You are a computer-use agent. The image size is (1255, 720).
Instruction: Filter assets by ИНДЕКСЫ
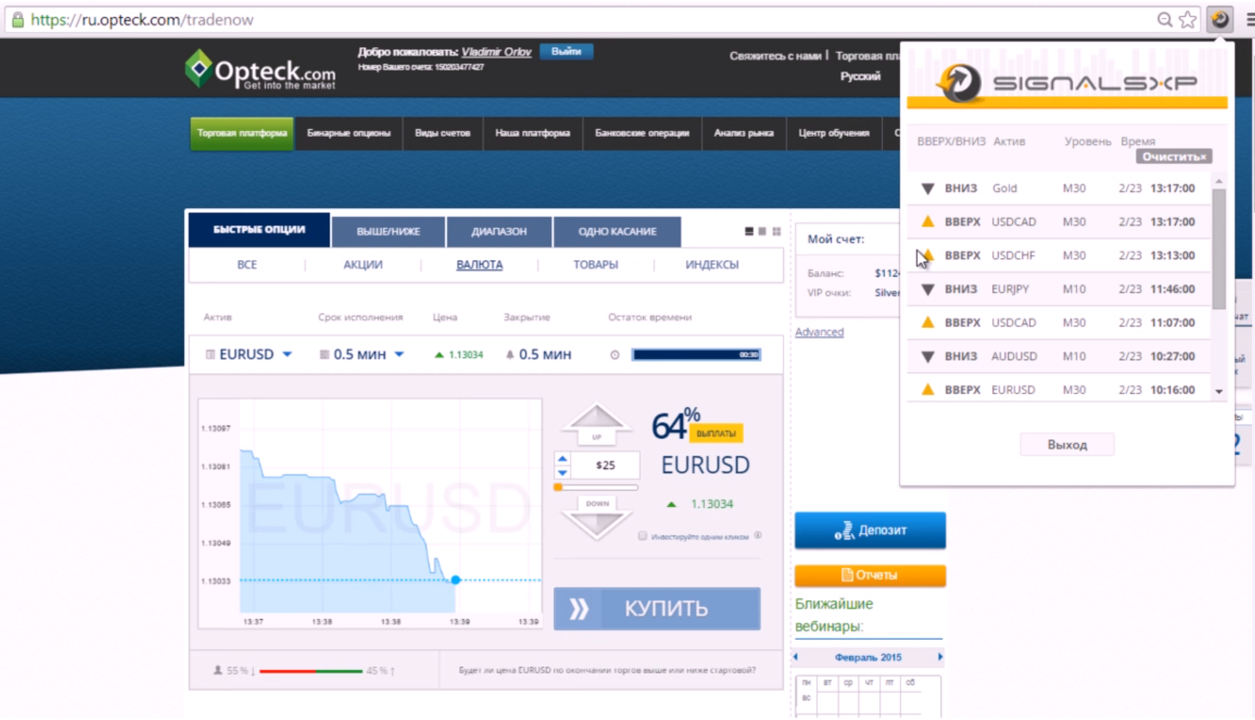712,264
